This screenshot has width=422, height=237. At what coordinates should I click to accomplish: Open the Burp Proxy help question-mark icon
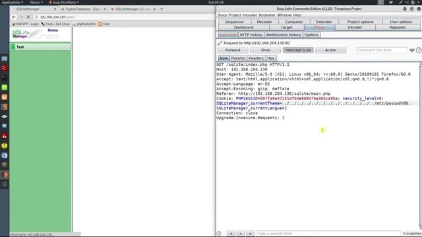[x=419, y=50]
